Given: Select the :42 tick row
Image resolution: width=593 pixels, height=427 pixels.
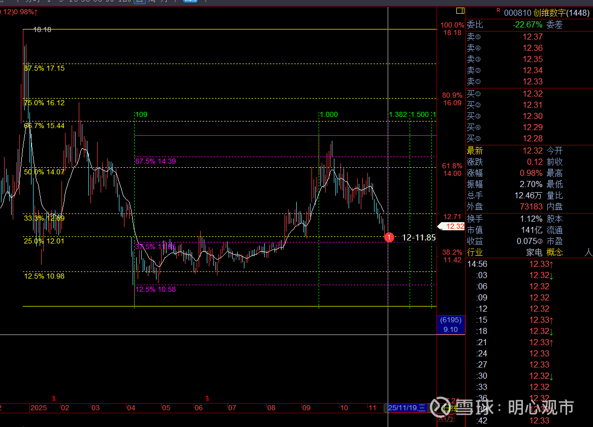Looking at the screenshot, I should click(x=529, y=420).
